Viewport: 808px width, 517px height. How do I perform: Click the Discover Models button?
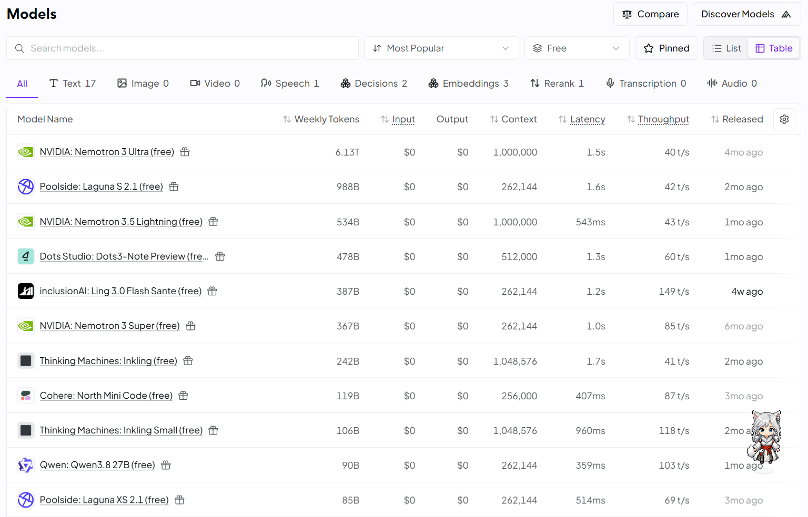(746, 14)
